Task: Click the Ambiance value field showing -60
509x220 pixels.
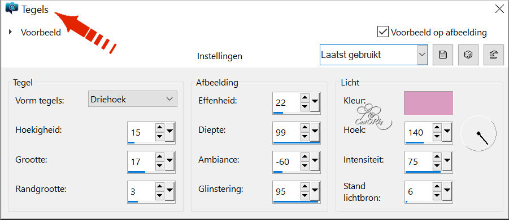Action: pos(285,161)
